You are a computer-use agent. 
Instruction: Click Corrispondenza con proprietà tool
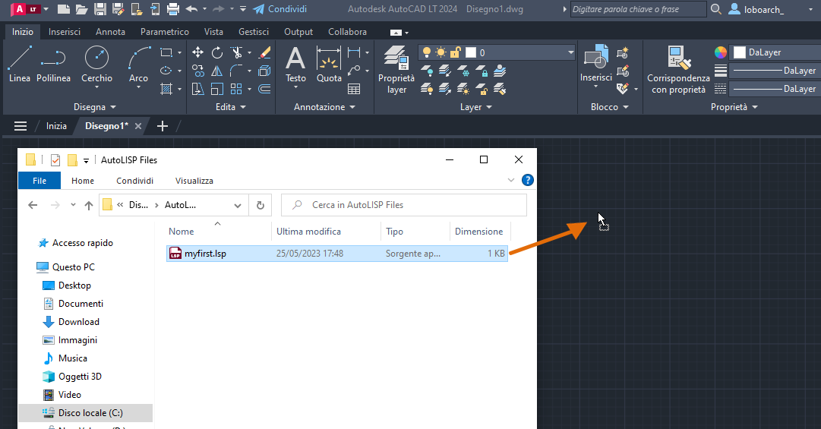pyautogui.click(x=678, y=70)
